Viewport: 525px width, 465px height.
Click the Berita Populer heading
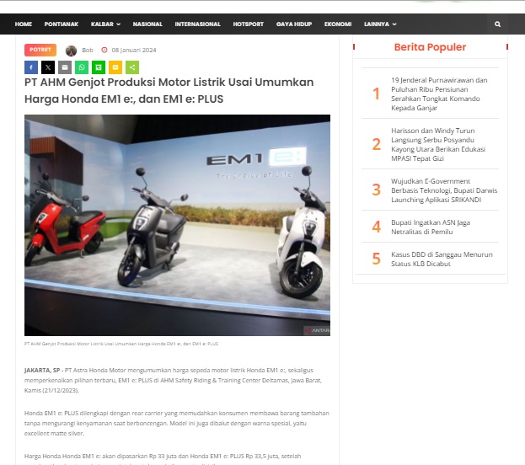coord(430,47)
